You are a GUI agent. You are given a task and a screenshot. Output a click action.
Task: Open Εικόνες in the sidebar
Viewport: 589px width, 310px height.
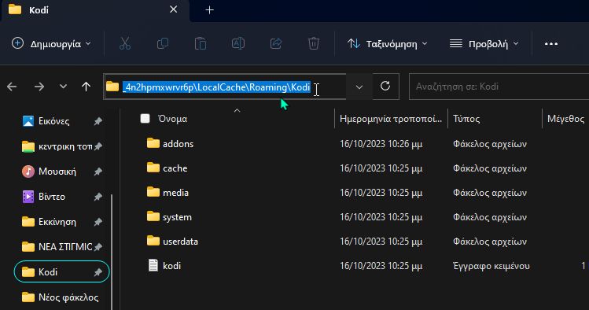point(53,121)
